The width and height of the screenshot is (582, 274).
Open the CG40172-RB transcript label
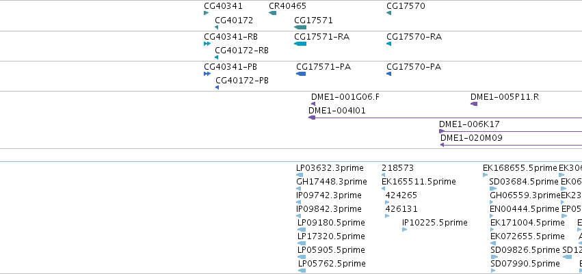point(241,51)
